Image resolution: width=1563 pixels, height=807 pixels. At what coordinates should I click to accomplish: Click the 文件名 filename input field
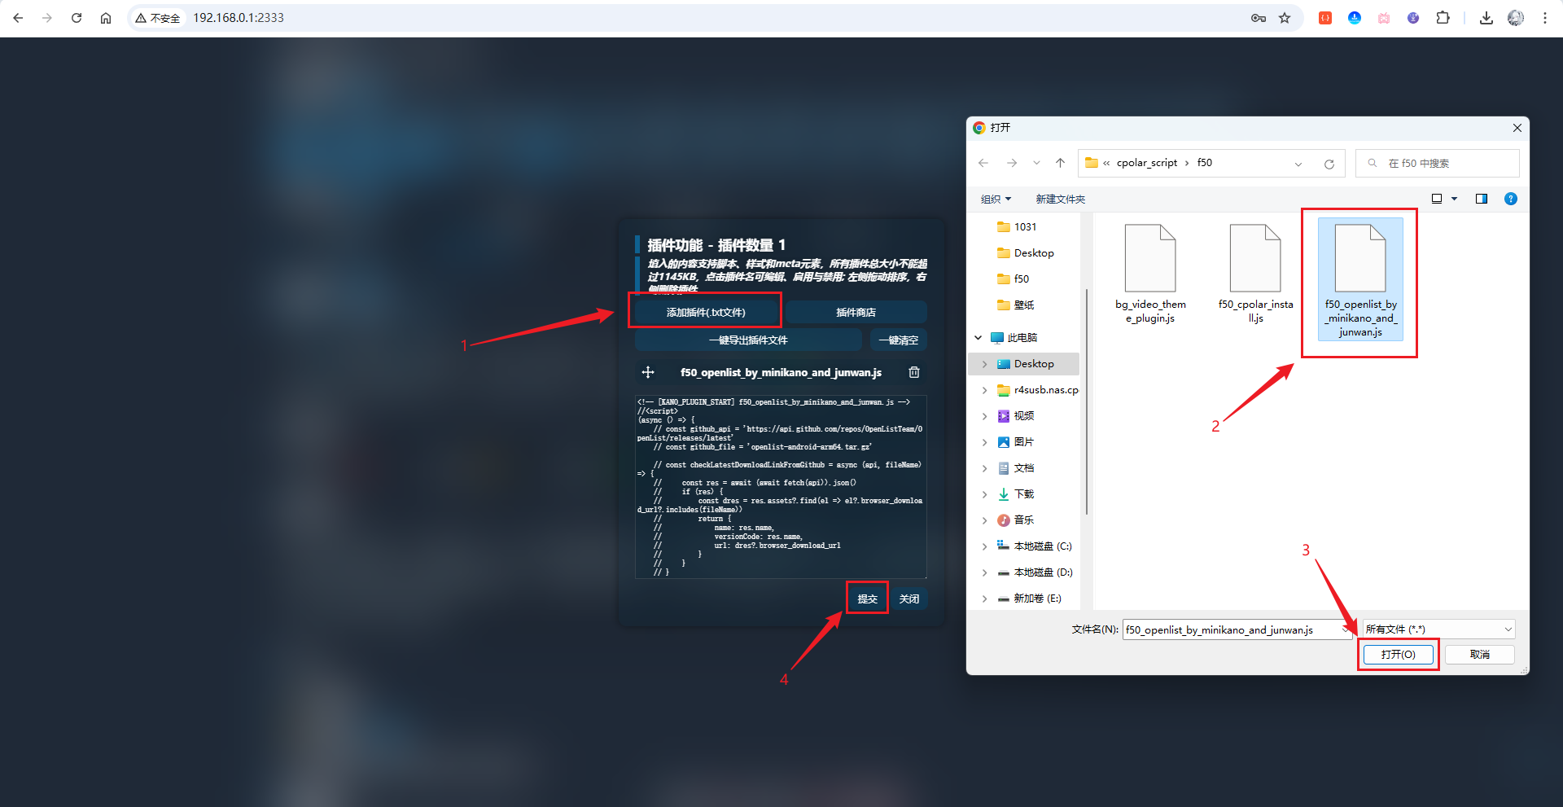point(1229,629)
